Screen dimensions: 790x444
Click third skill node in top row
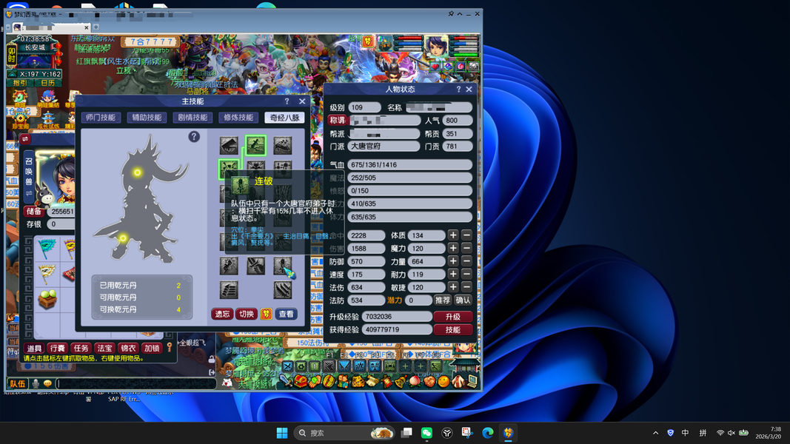click(x=283, y=146)
